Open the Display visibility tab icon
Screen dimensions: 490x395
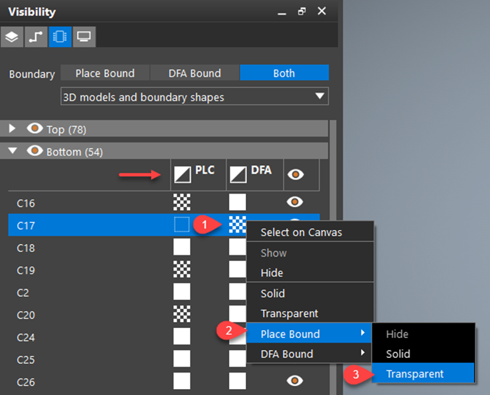coord(84,37)
